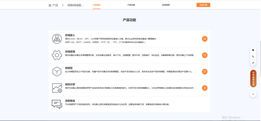Click the 消息推送 chat bubbles icon

[57, 104]
